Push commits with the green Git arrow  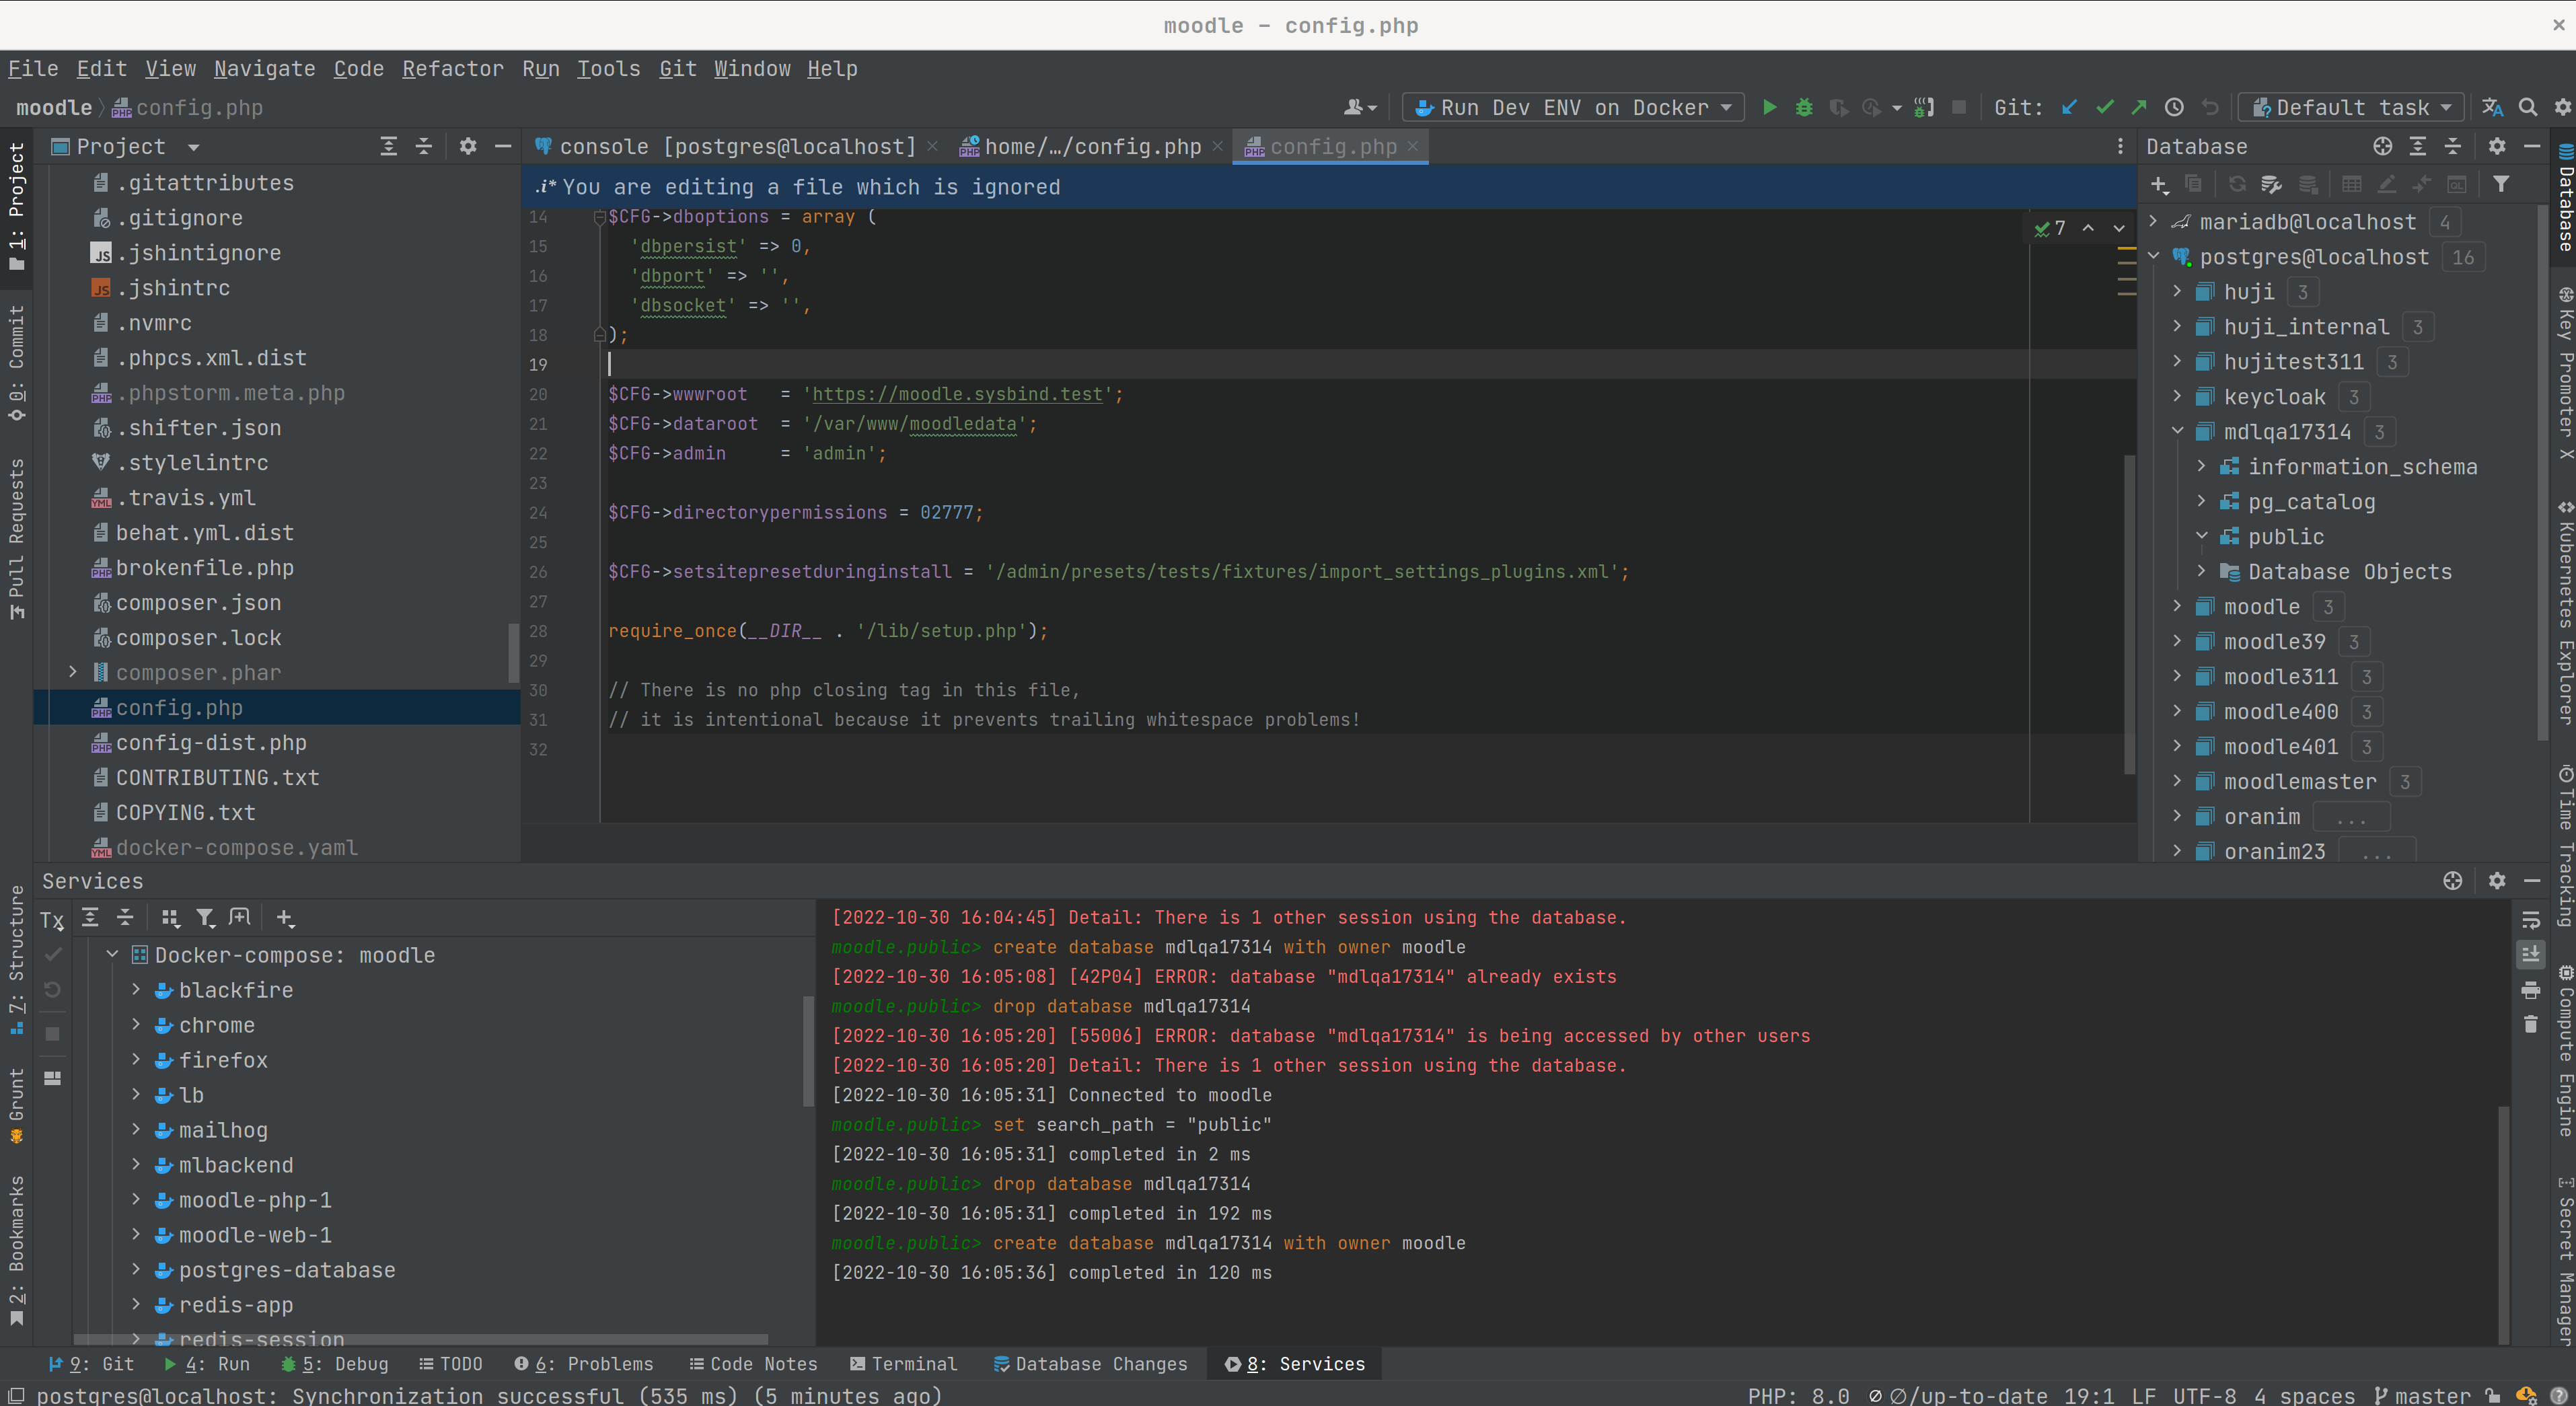(2139, 107)
